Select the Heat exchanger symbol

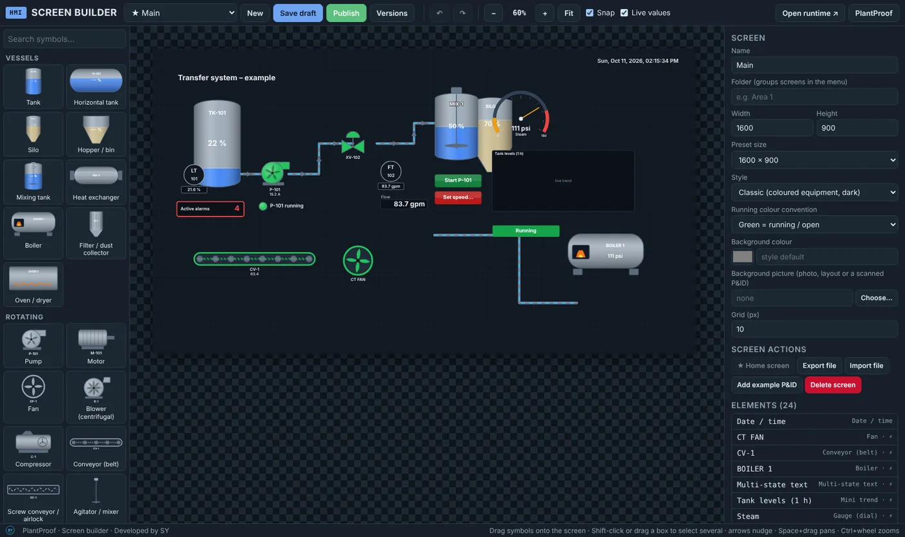tap(96, 182)
